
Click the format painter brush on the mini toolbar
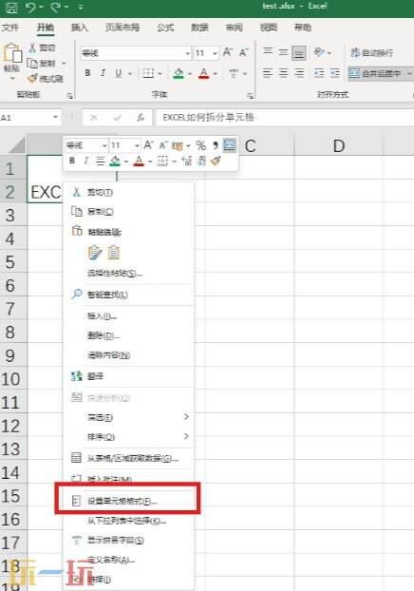[x=216, y=162]
